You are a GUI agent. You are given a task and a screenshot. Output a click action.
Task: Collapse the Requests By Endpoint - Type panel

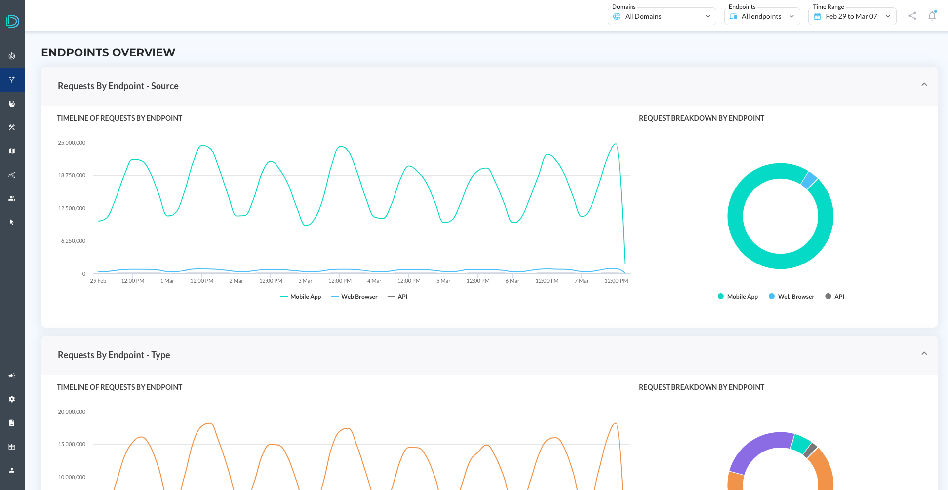point(924,353)
